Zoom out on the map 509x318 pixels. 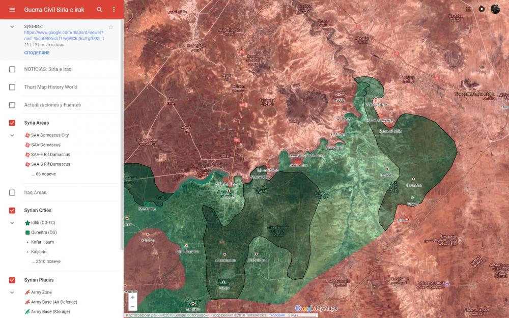pyautogui.click(x=133, y=306)
